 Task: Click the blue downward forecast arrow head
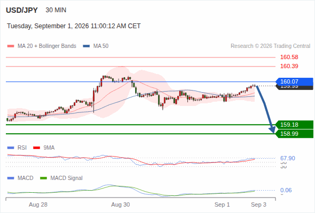pos(272,129)
